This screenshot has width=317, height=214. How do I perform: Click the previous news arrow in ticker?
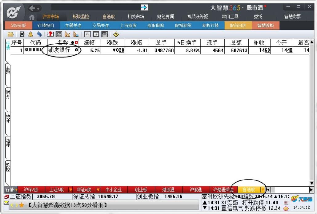[12, 205]
